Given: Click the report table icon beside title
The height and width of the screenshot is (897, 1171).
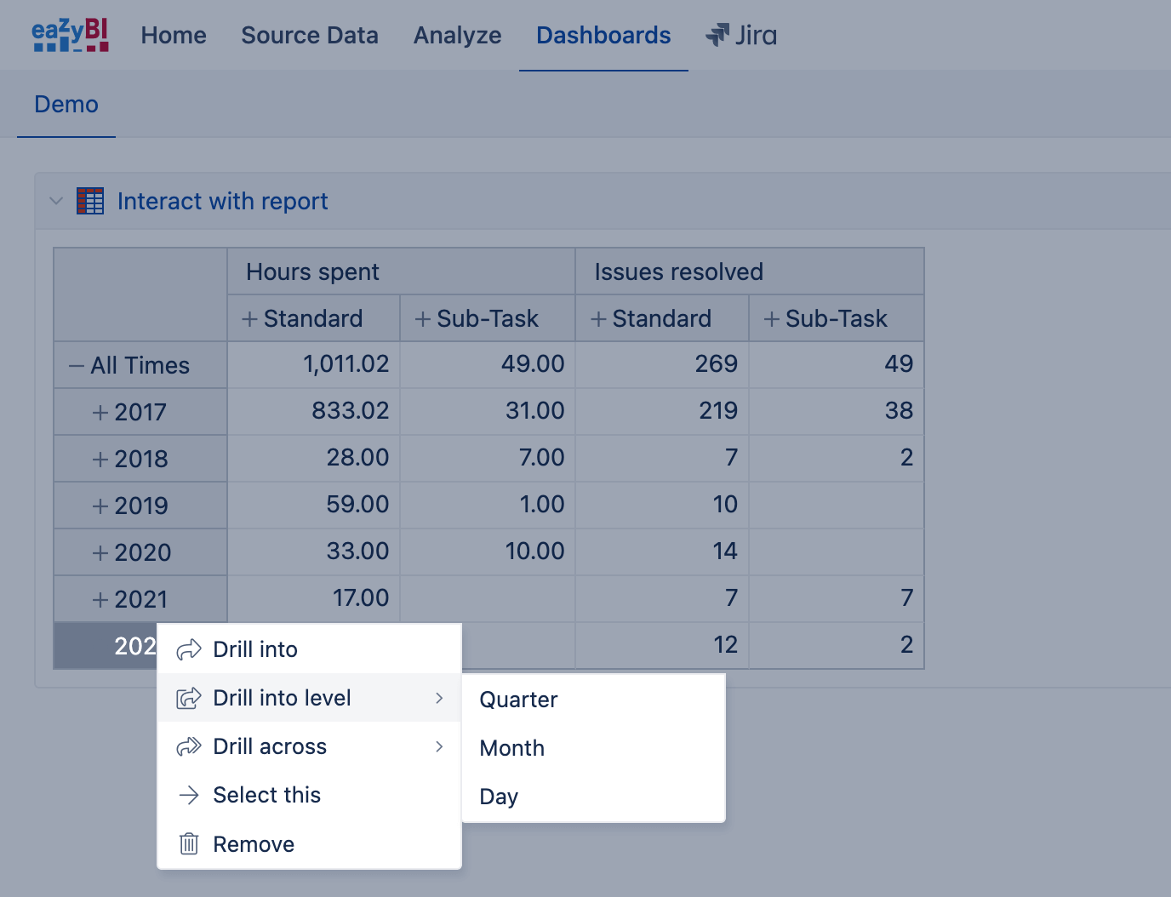Looking at the screenshot, I should 90,201.
